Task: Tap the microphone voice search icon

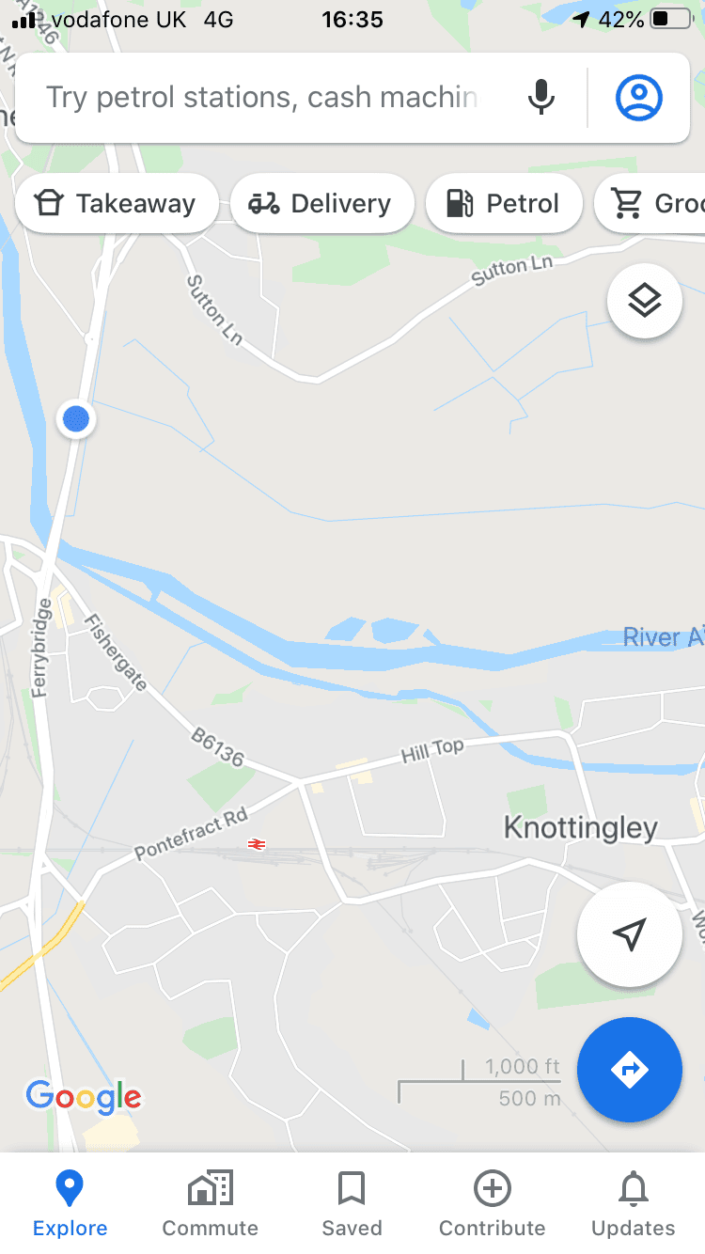Action: click(x=540, y=98)
